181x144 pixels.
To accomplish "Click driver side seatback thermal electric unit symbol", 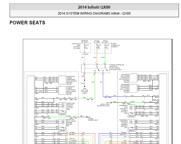I will coord(62,109).
